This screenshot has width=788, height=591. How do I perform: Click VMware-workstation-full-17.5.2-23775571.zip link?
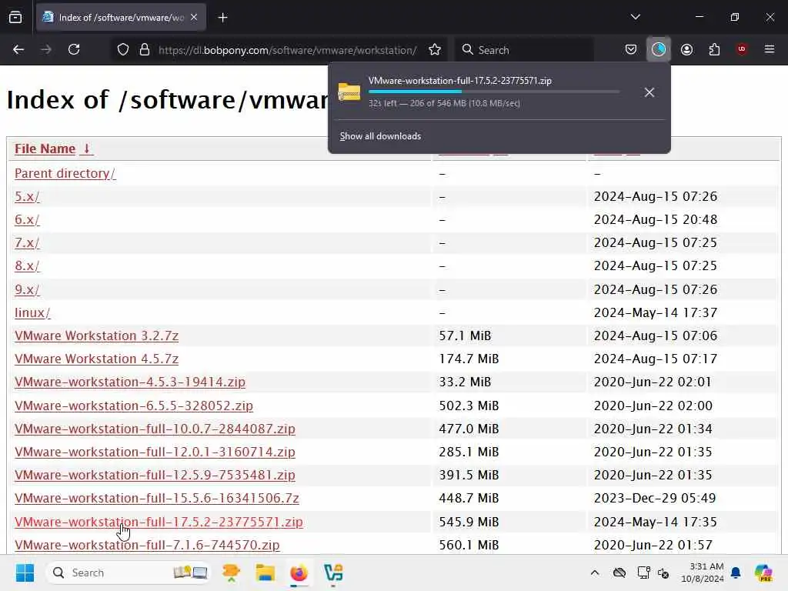click(159, 522)
